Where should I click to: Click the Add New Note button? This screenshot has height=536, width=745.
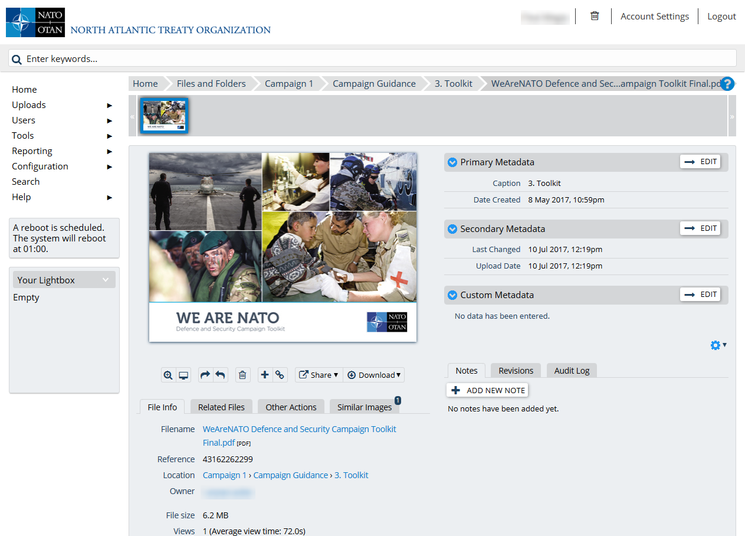pyautogui.click(x=487, y=390)
